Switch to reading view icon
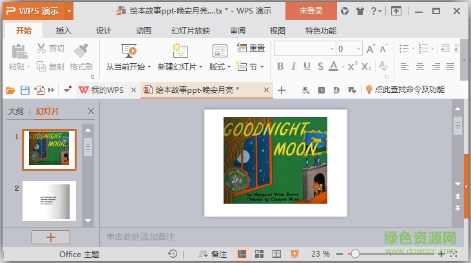471x263 pixels. pyautogui.click(x=276, y=254)
